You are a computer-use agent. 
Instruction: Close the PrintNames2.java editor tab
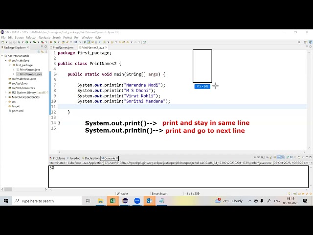tap(106, 47)
